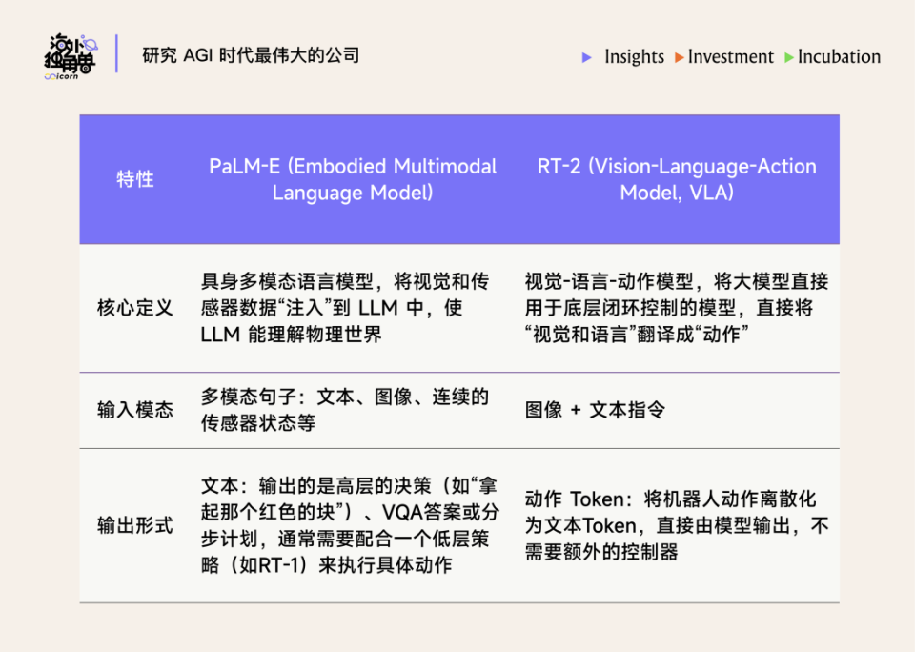Click the planet icon in the logo
915x652 pixels.
pos(91,45)
